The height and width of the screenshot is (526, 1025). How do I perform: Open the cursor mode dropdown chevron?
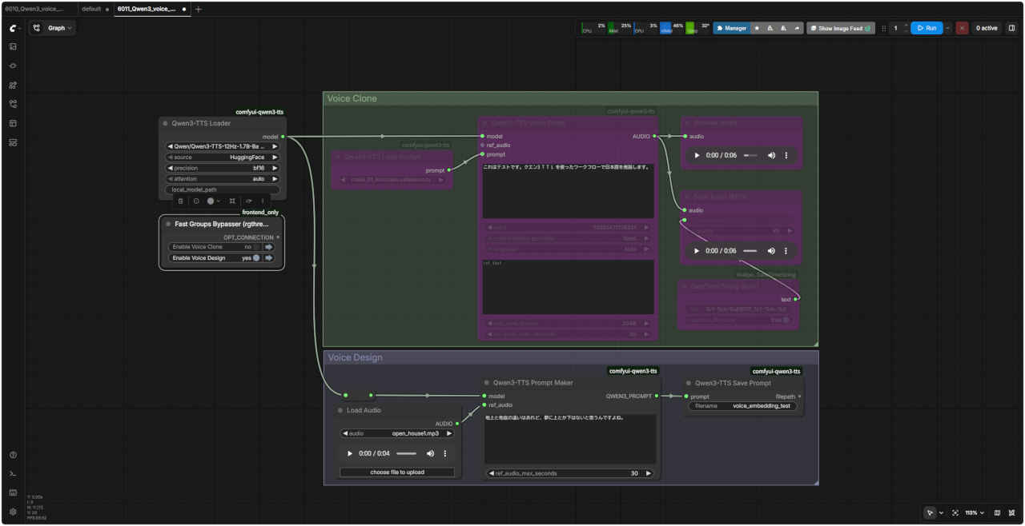[x=941, y=512]
